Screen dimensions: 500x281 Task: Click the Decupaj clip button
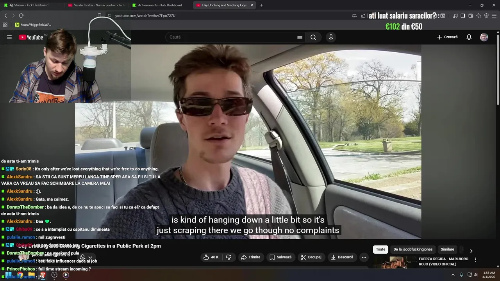(x=311, y=257)
